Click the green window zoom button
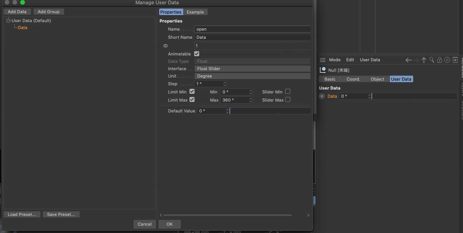The width and height of the screenshot is (463, 233). tap(23, 2)
